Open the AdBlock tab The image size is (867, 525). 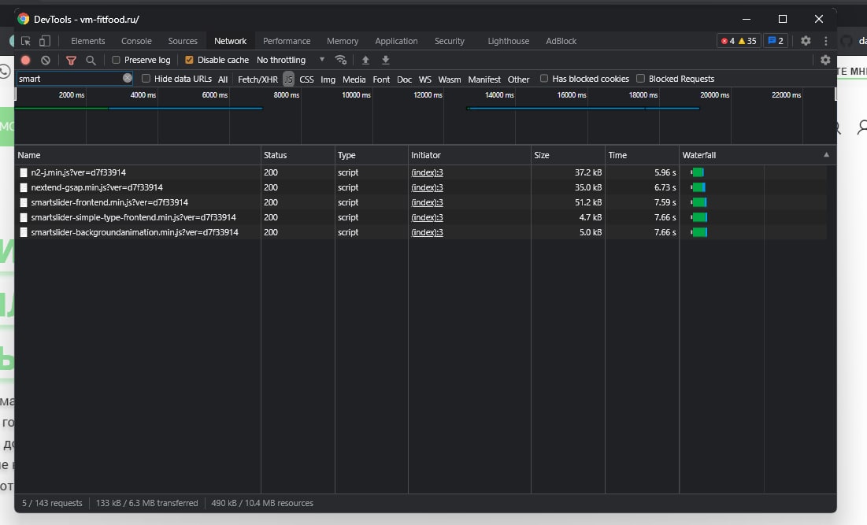click(x=561, y=41)
